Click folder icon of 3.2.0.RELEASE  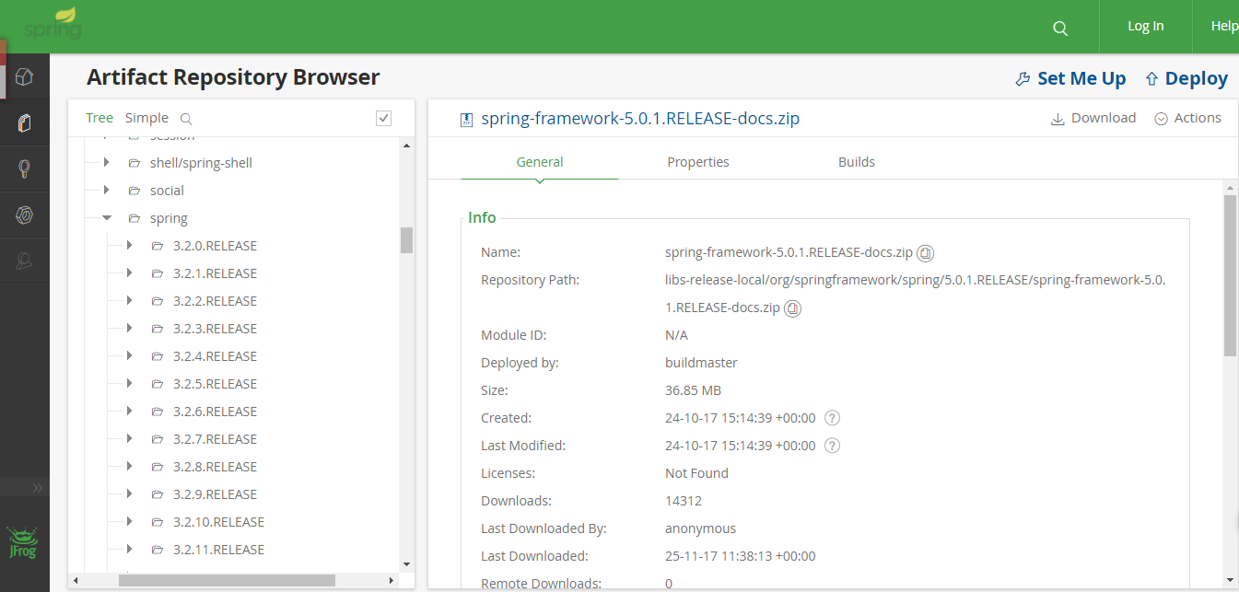(x=157, y=246)
